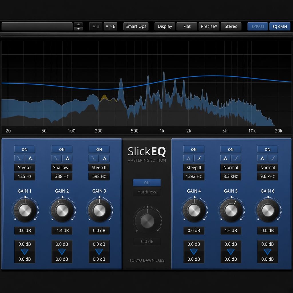Screen dimensions: 293x293
Task: Open the preset name dropdown field
Action: tap(37, 27)
